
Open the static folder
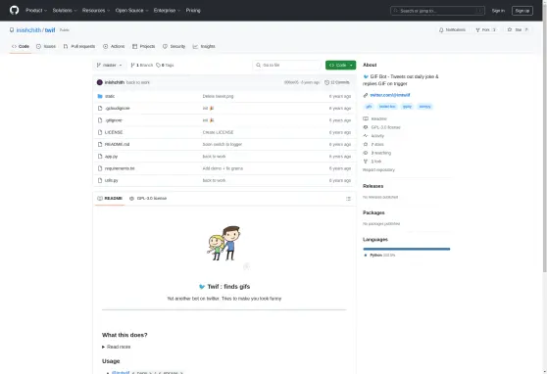110,96
